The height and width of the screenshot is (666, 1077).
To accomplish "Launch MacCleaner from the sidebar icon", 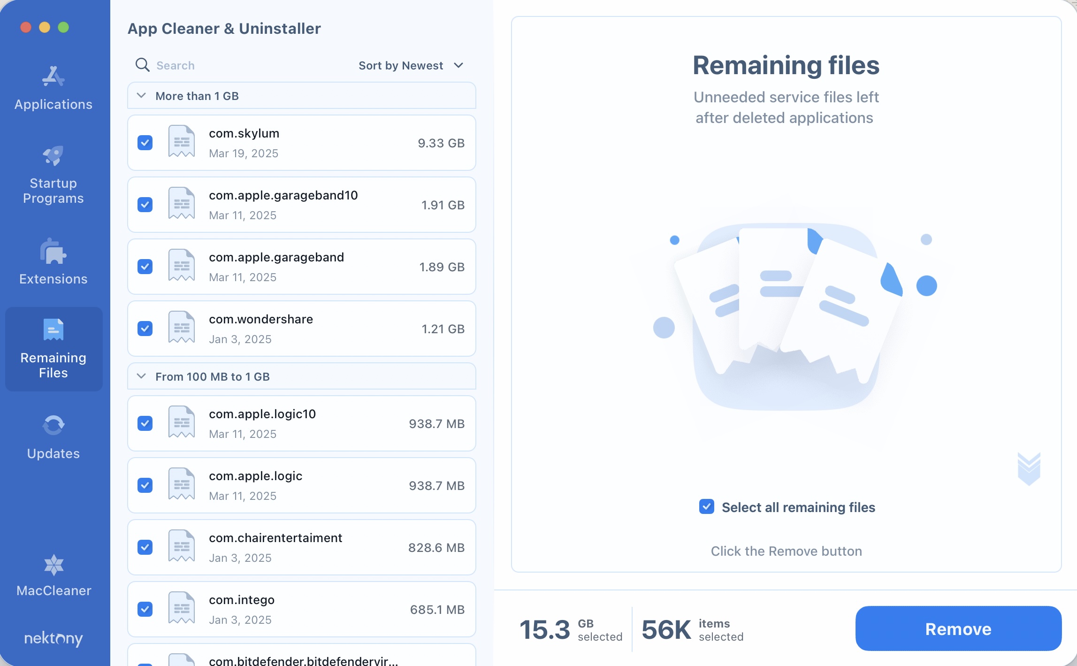I will tap(53, 565).
